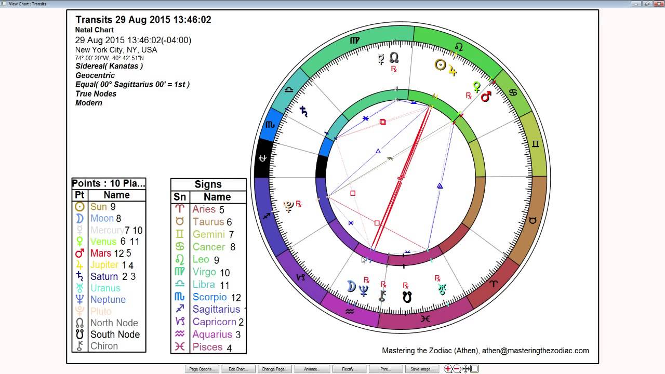Viewport: 665px width, 374px height.
Task: Click the Jupiter glyph beside the Sun in wheel
Action: [453, 71]
